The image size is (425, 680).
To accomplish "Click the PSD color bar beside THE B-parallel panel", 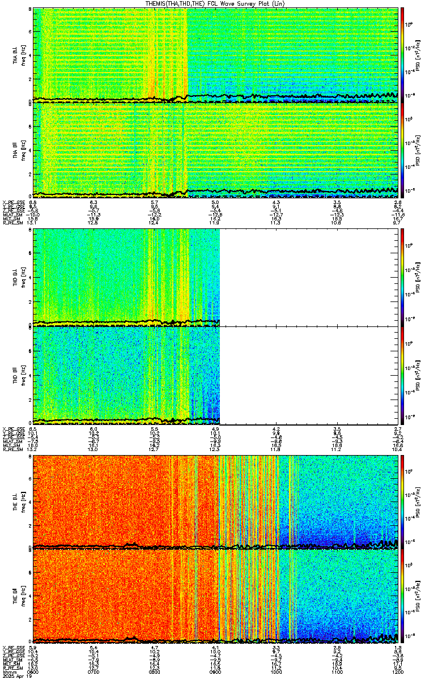I will pyautogui.click(x=402, y=596).
